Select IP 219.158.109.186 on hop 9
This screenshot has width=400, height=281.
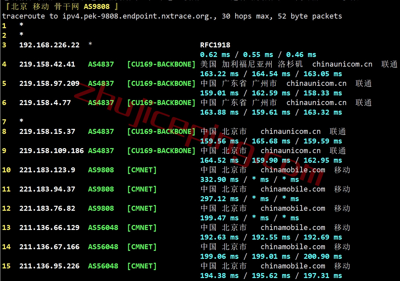click(51, 151)
